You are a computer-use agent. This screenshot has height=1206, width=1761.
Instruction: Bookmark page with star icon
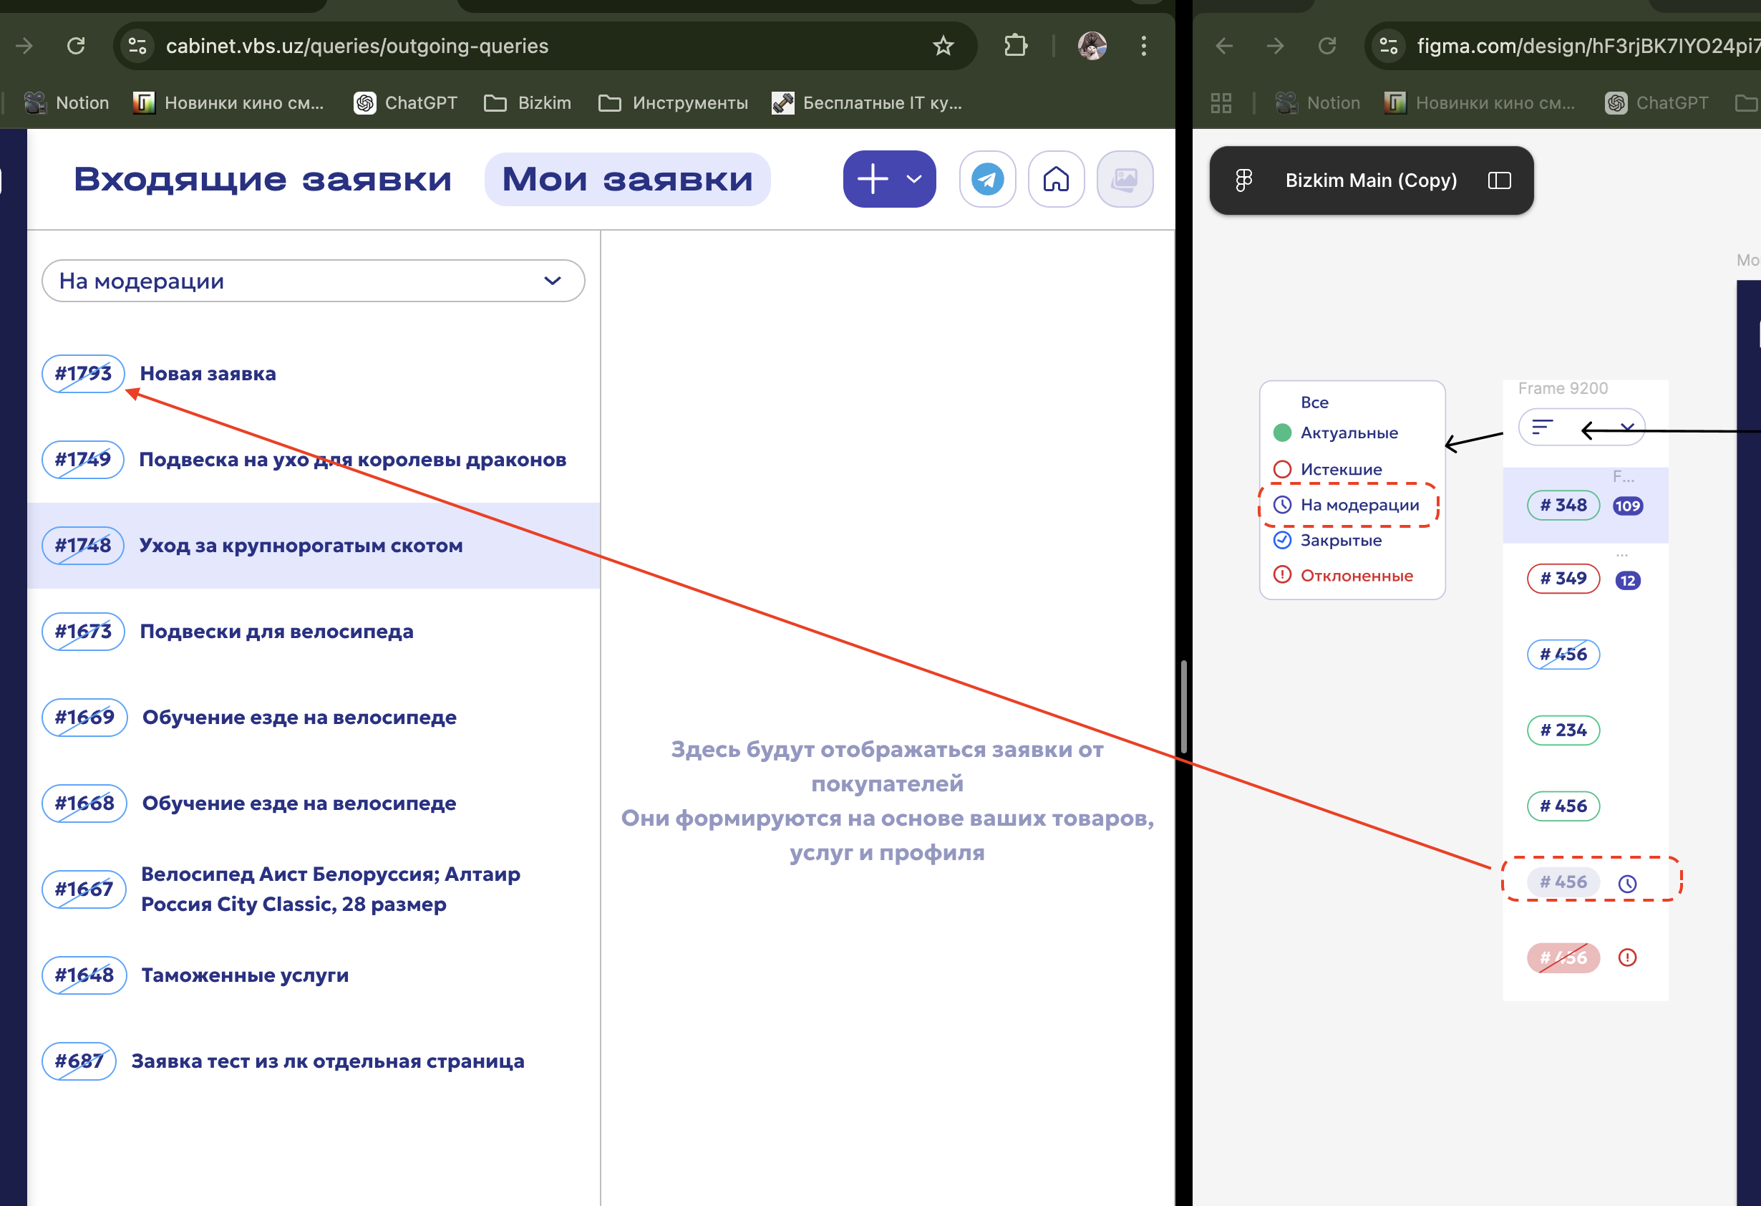point(943,47)
